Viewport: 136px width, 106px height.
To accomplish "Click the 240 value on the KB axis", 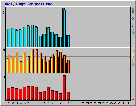I will pyautogui.click(x=4, y=77).
